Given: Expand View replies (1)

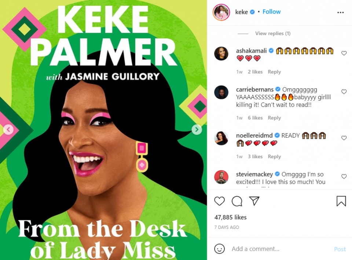Looking at the screenshot, I should pos(273,33).
